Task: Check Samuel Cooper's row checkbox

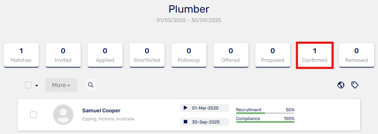Action: pyautogui.click(x=34, y=115)
